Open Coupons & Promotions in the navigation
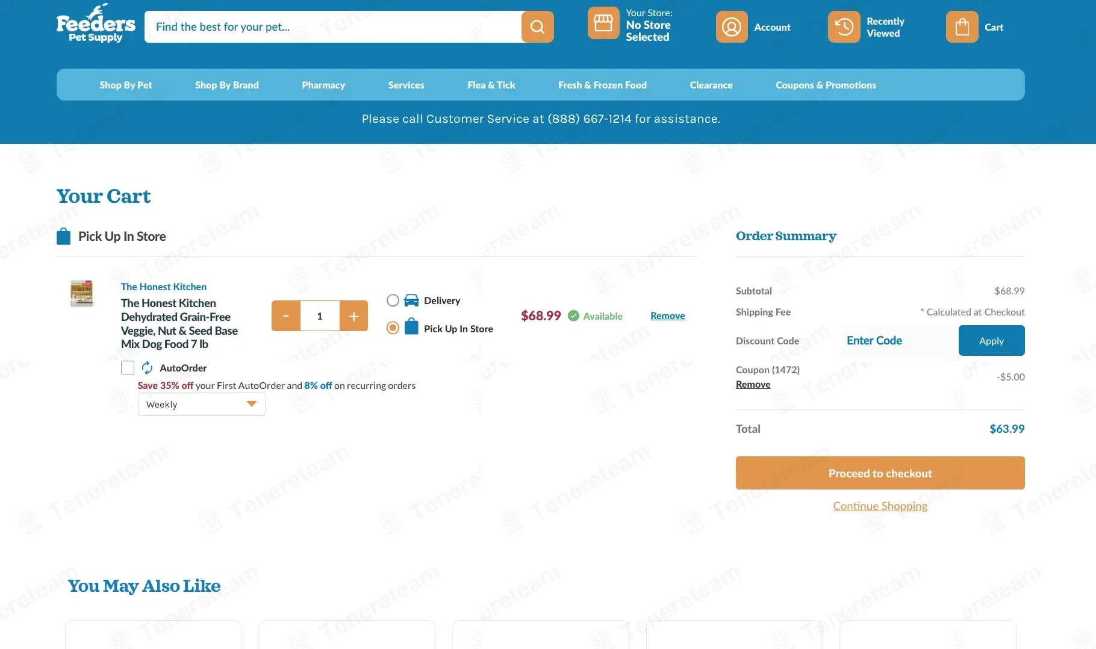 point(826,85)
